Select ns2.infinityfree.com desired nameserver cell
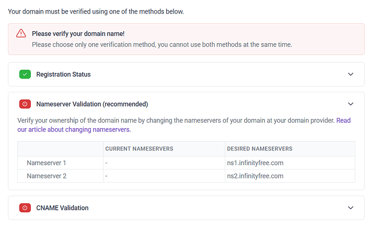The width and height of the screenshot is (373, 233). [x=255, y=176]
